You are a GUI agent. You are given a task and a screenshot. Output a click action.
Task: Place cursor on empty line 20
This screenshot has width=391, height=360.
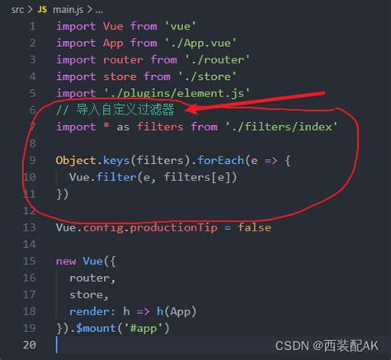pos(165,344)
